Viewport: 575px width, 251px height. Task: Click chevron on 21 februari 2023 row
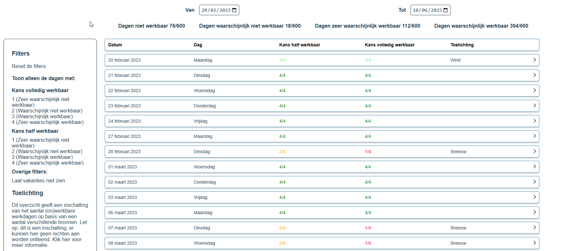point(534,75)
